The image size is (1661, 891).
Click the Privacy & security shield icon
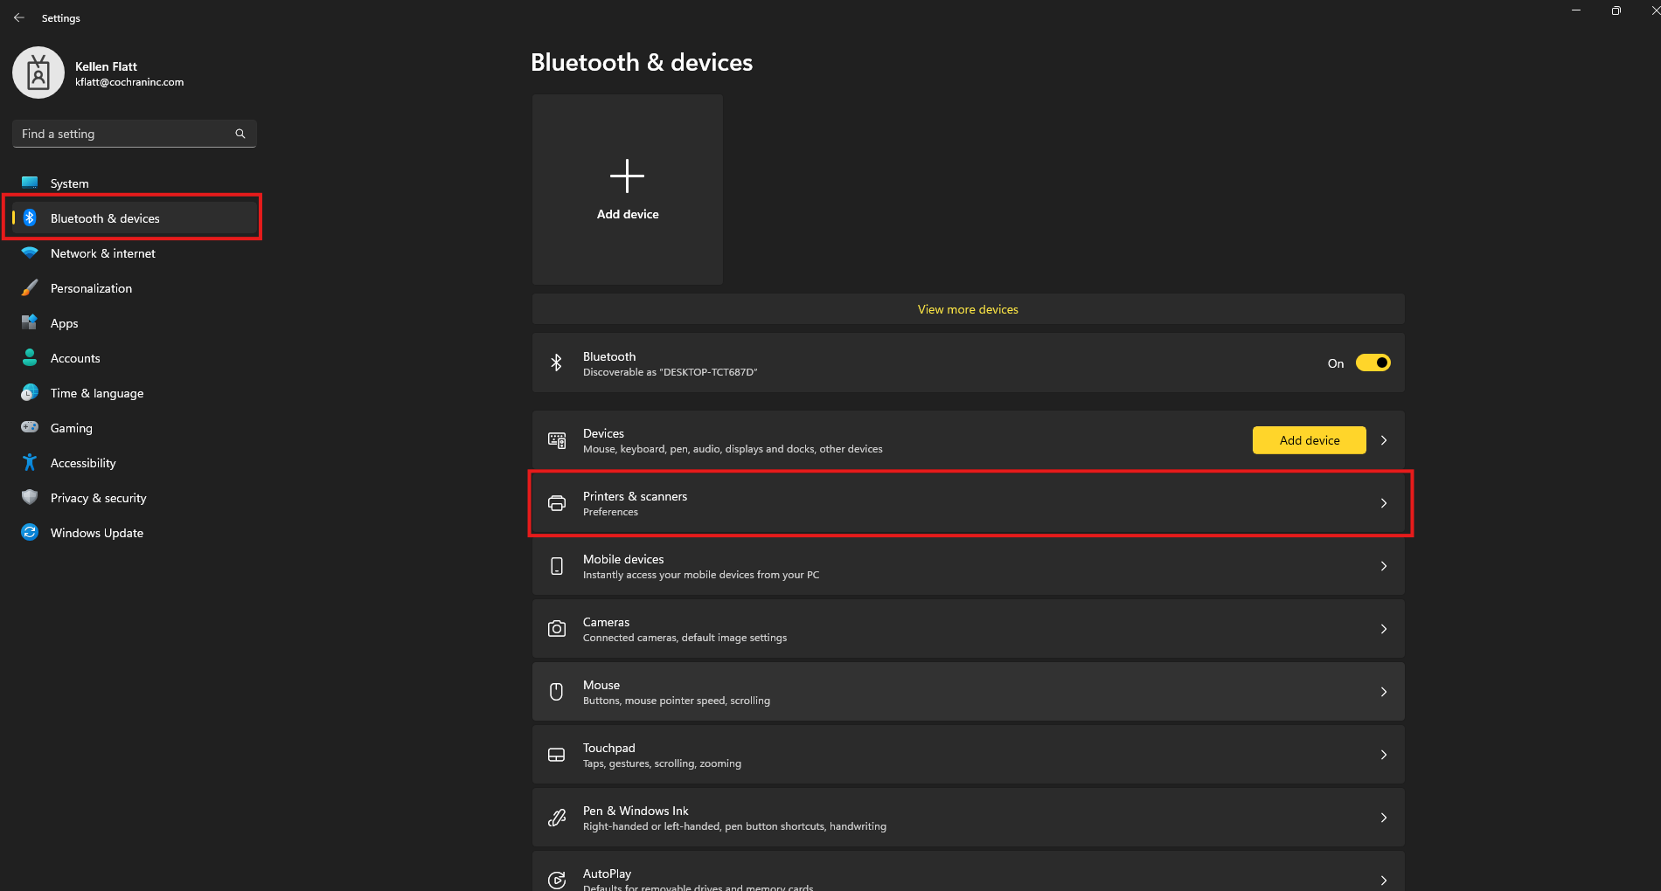tap(30, 497)
